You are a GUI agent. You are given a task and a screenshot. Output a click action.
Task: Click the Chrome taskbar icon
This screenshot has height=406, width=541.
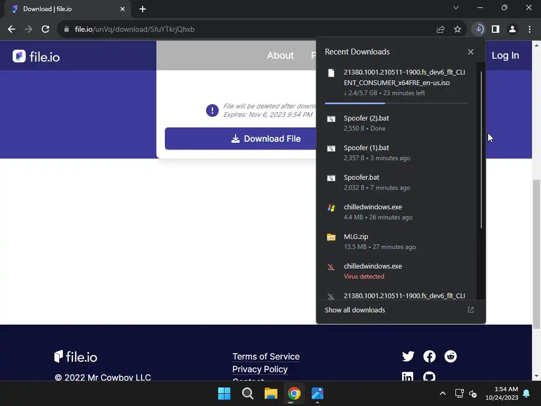pyautogui.click(x=294, y=393)
